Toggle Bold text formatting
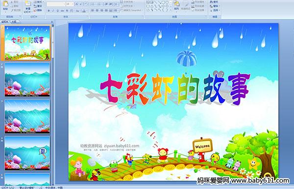The image size is (294, 189). pyautogui.click(x=49, y=11)
